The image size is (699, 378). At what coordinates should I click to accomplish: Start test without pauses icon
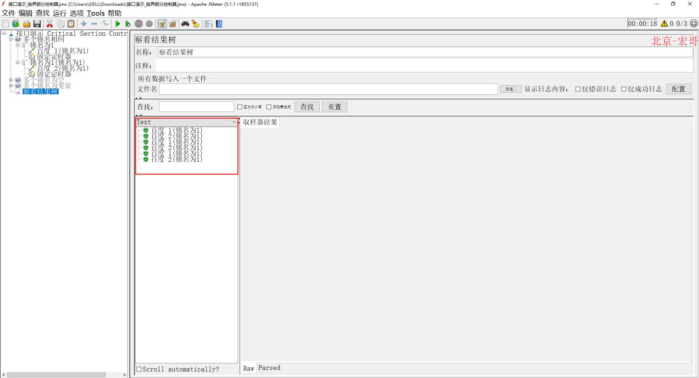click(x=128, y=24)
